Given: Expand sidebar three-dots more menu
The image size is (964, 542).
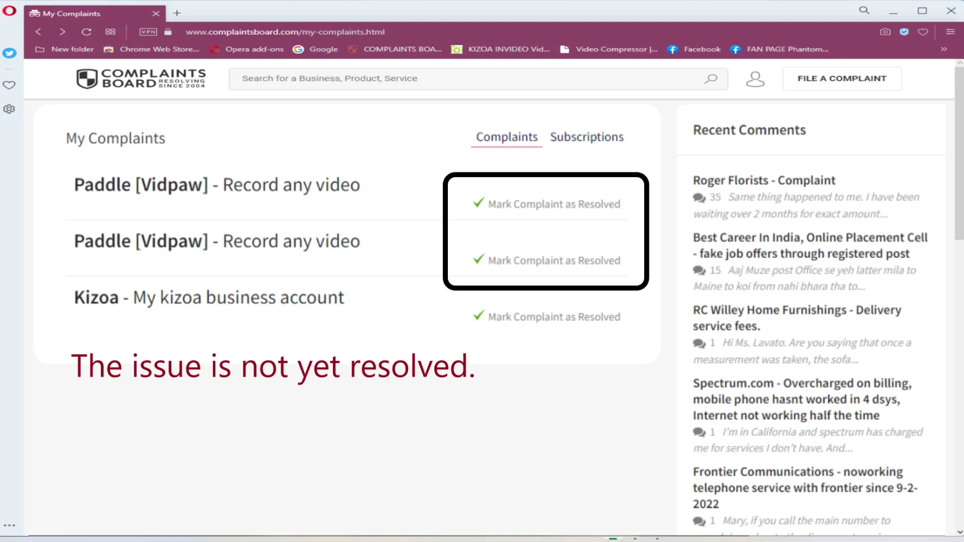Looking at the screenshot, I should [9, 525].
